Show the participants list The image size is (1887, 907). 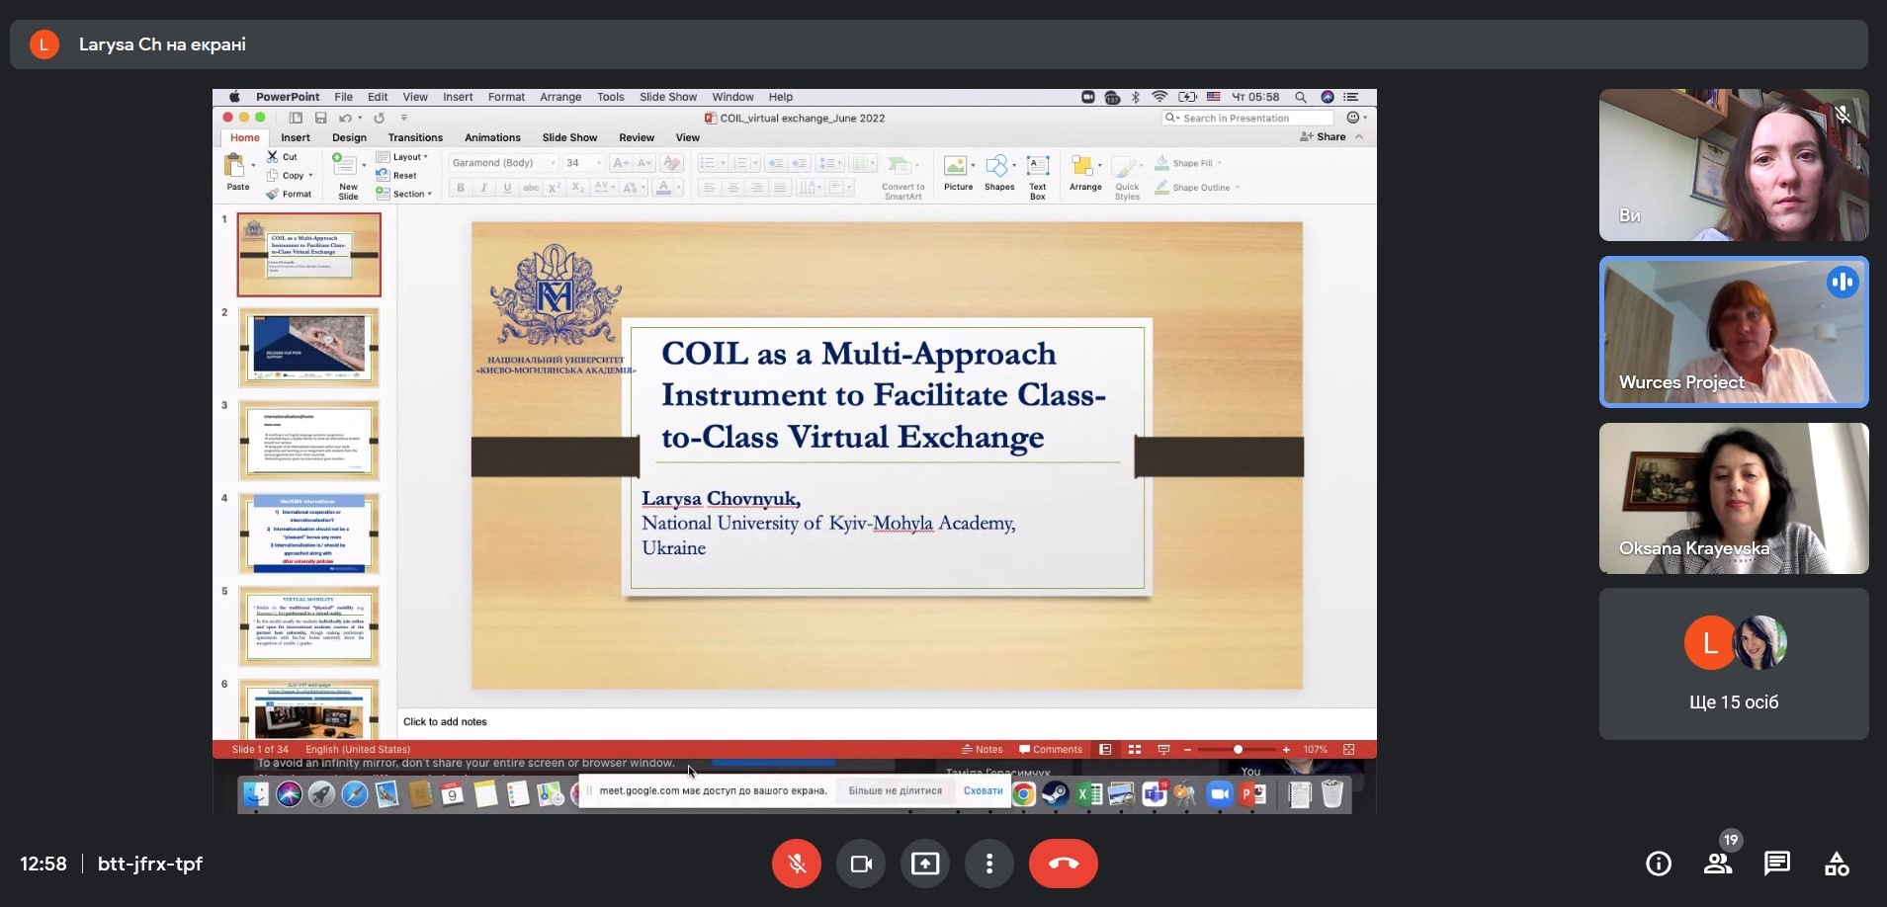coord(1718,864)
